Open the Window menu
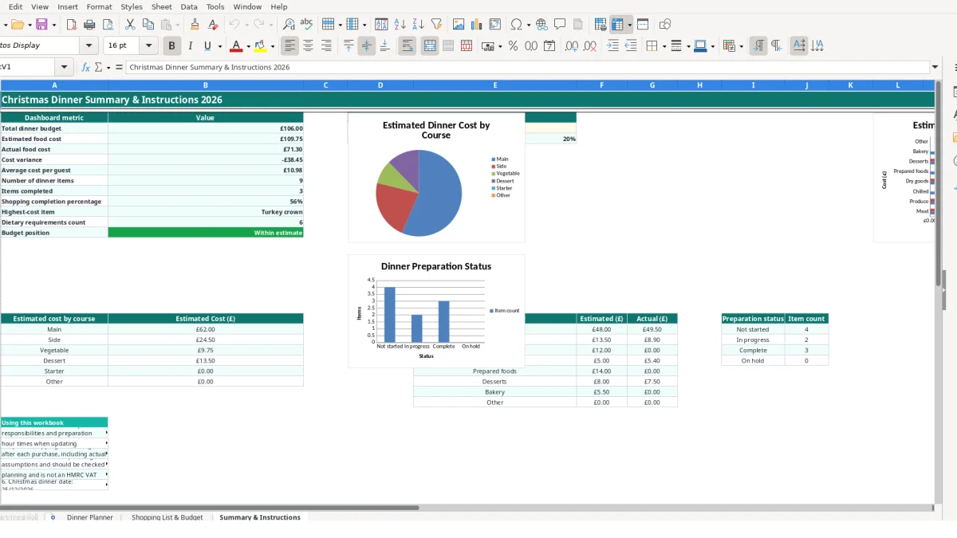Viewport: 957px width, 538px height. pos(248,6)
